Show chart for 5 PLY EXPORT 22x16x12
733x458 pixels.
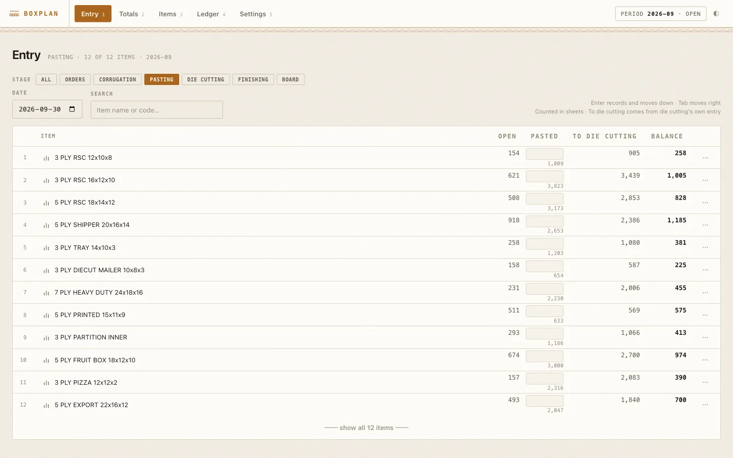(x=46, y=406)
